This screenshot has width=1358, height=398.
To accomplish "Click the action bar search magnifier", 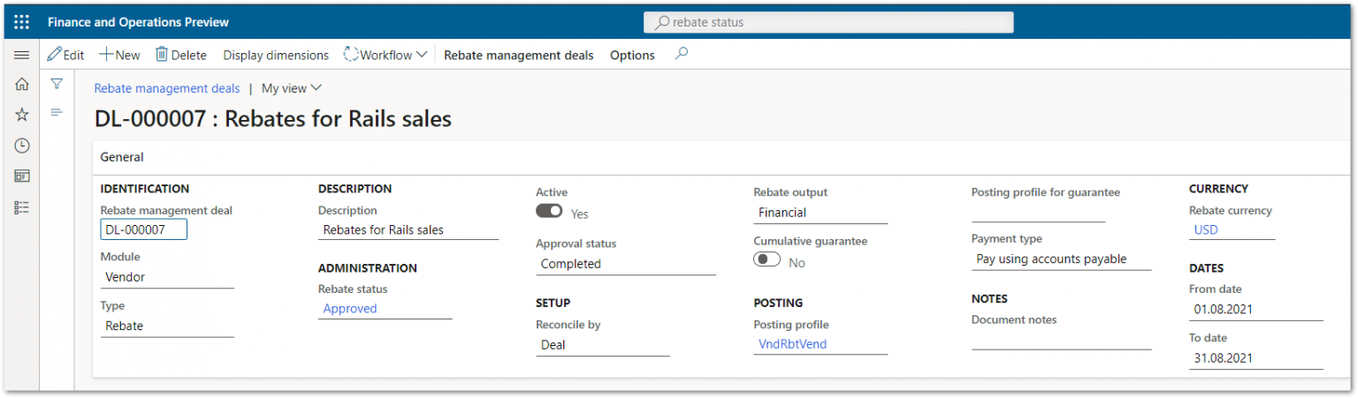I will coord(681,54).
